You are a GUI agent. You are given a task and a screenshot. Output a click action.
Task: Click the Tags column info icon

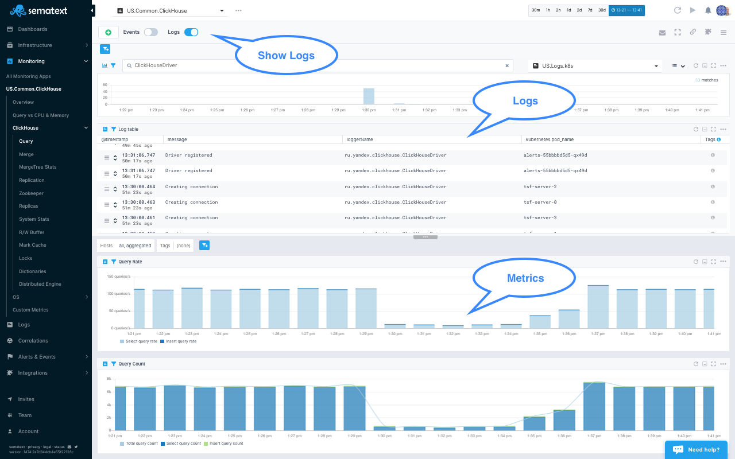719,139
